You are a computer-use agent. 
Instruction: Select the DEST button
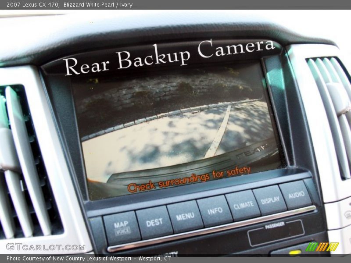click(154, 223)
